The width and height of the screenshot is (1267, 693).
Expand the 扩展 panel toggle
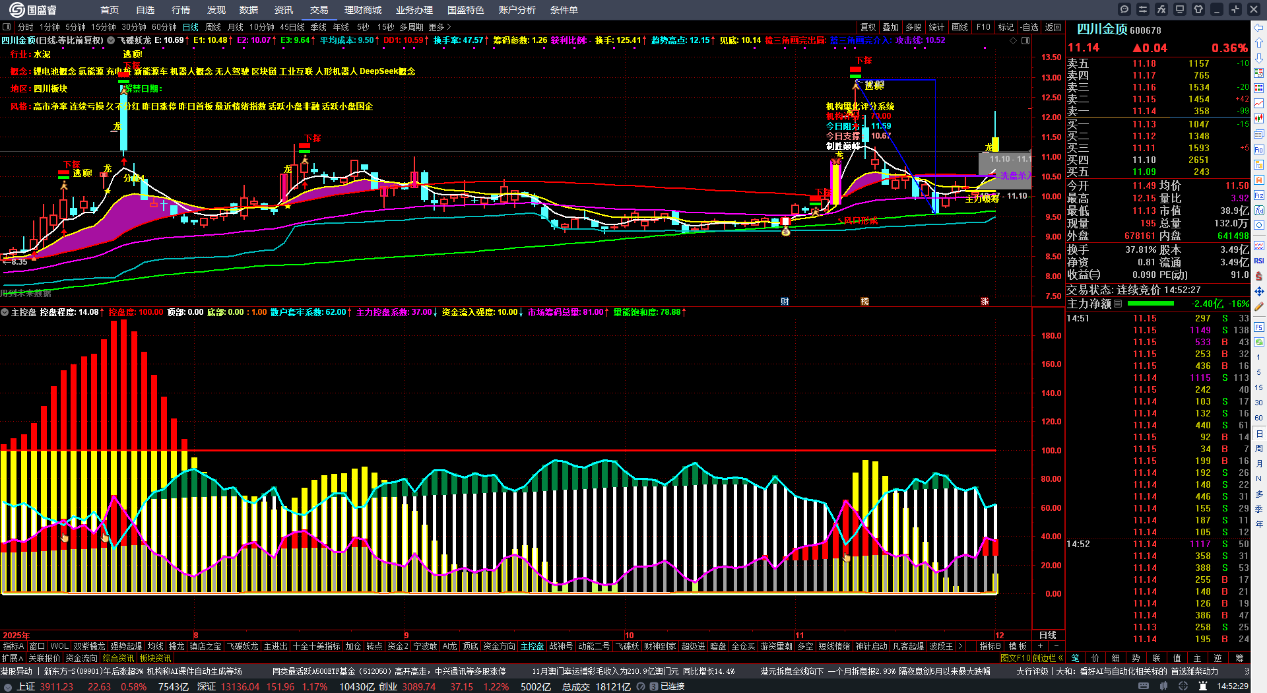(13, 658)
